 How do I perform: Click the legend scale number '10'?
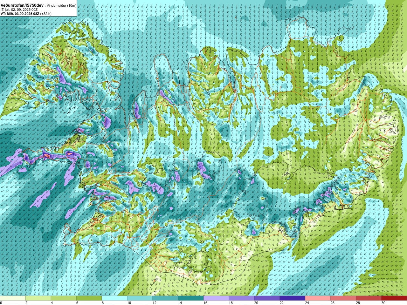[129, 303]
